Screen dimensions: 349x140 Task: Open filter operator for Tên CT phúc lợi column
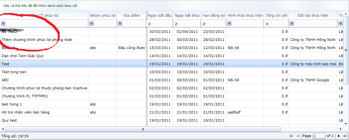pos(3,23)
